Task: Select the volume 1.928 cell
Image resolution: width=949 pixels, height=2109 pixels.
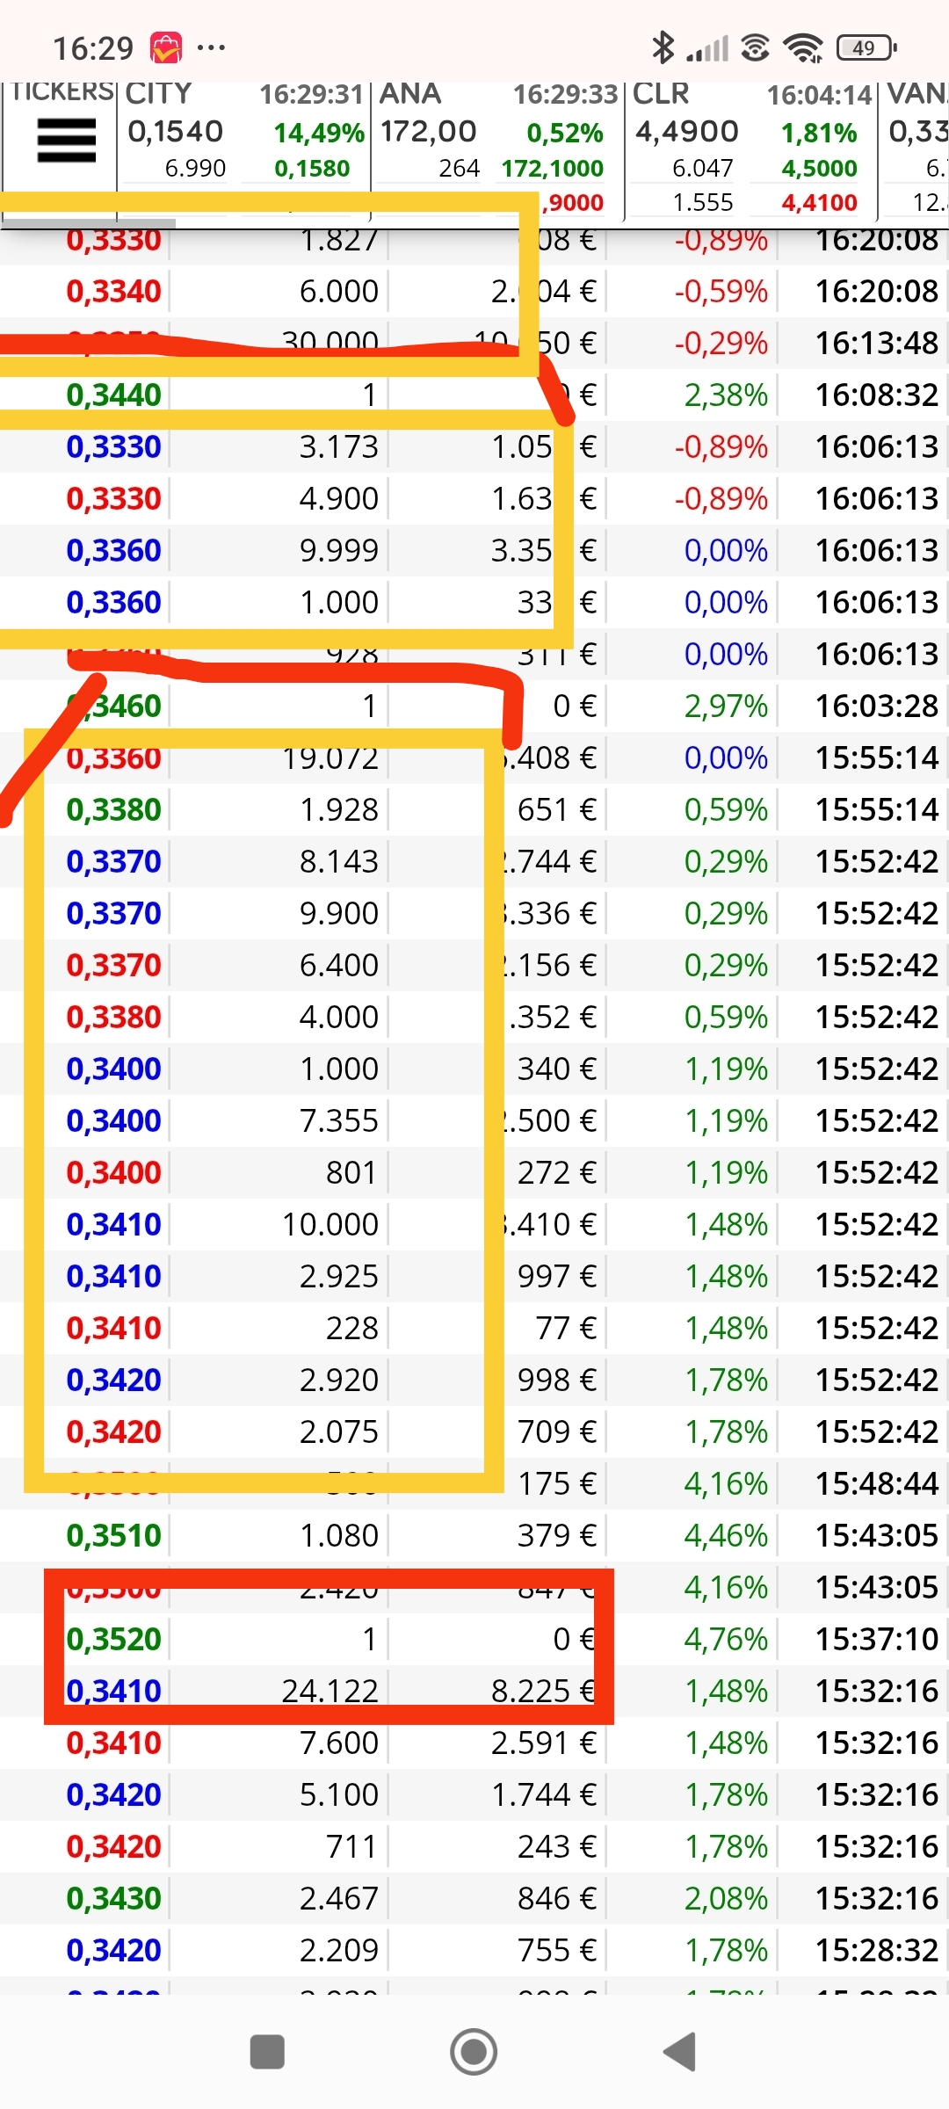Action: coord(339,810)
